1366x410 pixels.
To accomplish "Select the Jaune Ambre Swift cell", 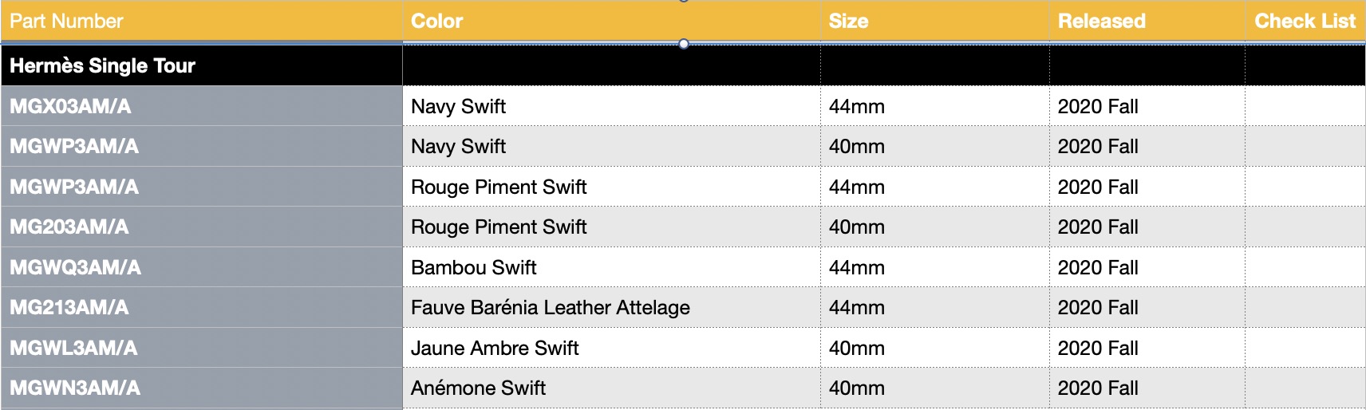I will [x=611, y=348].
